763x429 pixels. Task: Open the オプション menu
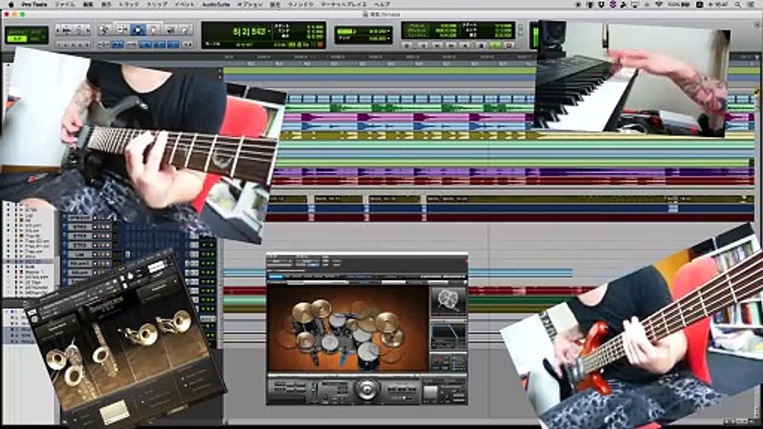click(x=249, y=4)
